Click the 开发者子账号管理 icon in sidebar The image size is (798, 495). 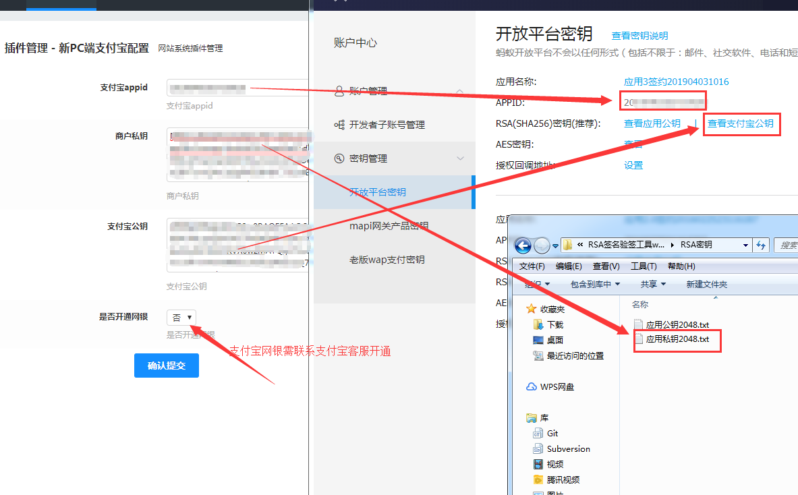point(339,125)
